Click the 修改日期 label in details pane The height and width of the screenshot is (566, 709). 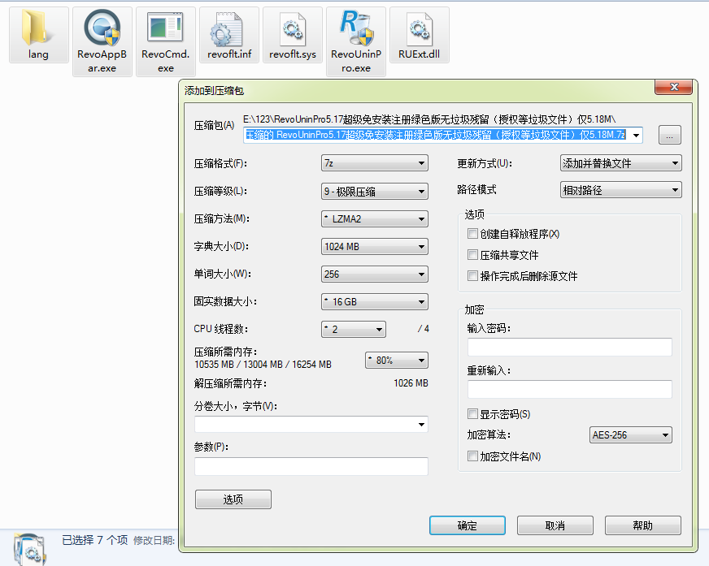tap(154, 541)
